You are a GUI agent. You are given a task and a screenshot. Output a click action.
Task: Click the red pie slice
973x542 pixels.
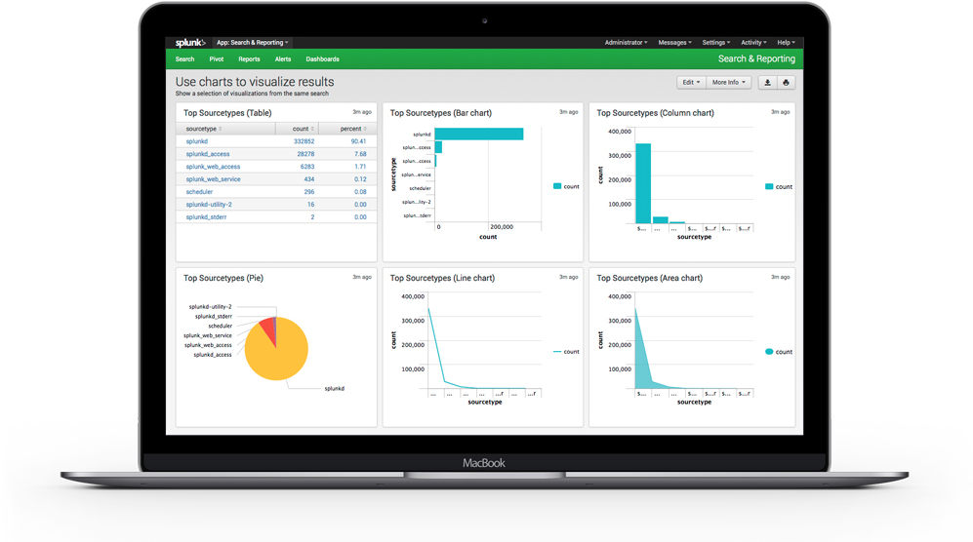pyautogui.click(x=268, y=329)
